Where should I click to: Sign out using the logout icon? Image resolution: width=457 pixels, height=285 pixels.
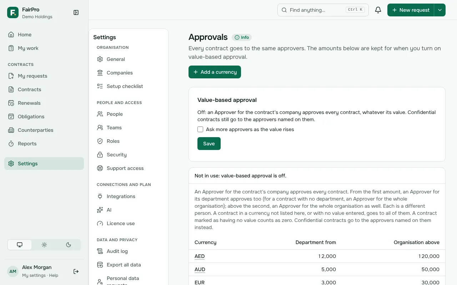point(76,271)
